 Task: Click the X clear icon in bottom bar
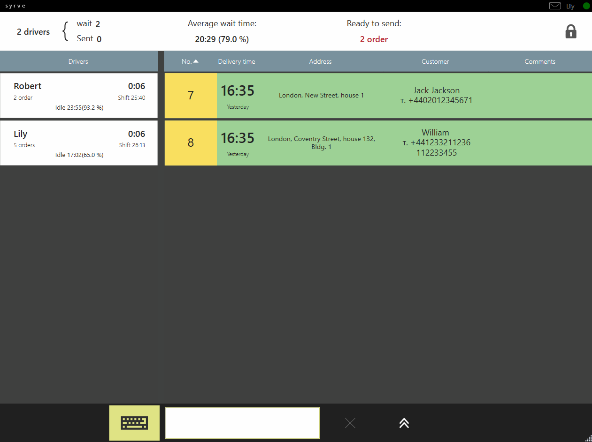(350, 423)
